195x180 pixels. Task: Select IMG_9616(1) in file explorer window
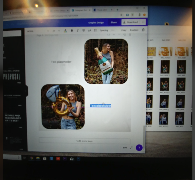(165, 85)
